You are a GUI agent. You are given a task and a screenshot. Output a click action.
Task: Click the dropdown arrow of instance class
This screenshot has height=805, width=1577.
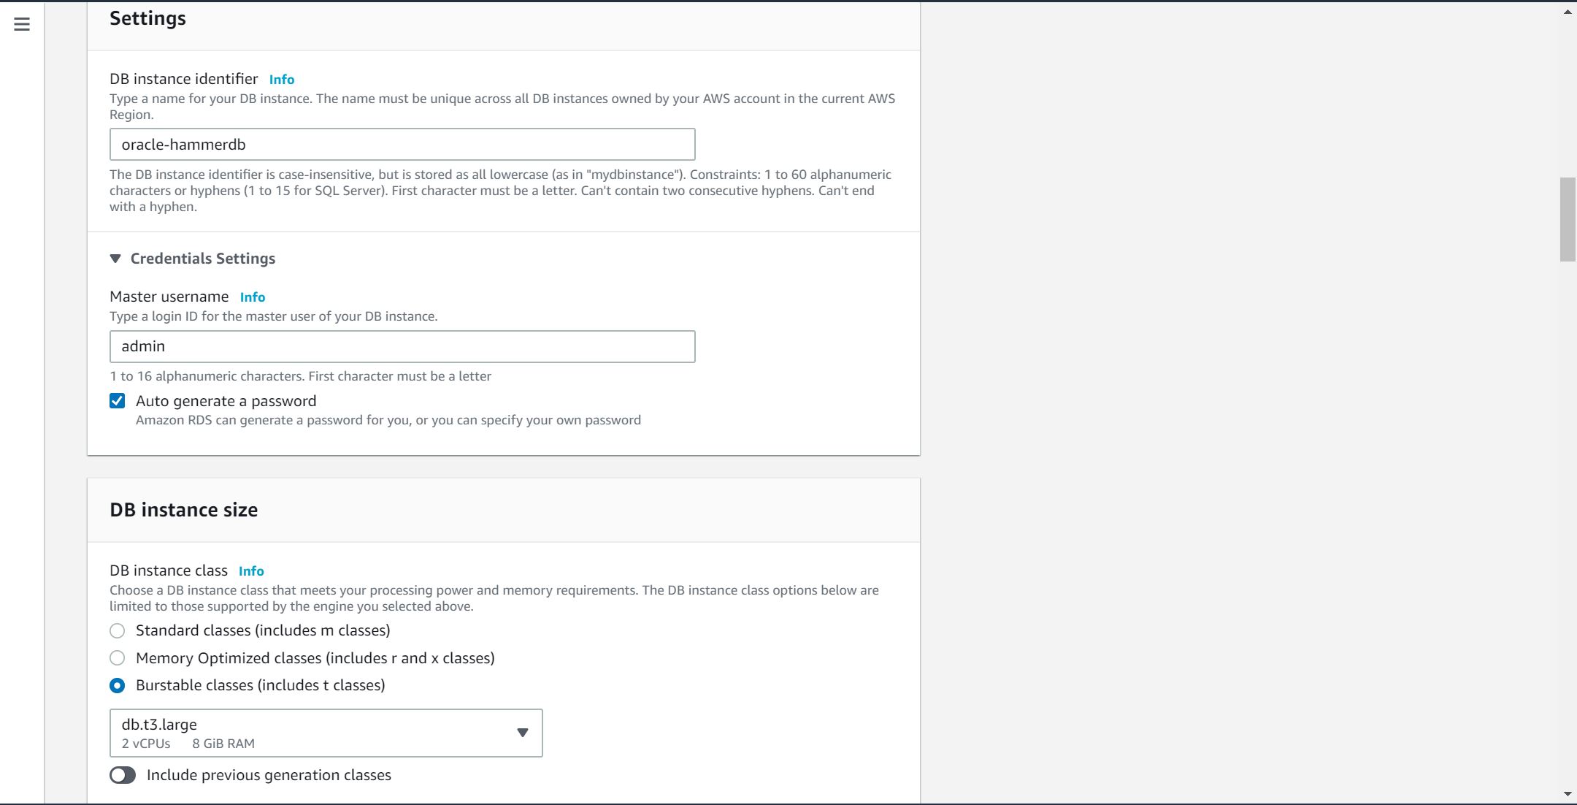(x=522, y=733)
